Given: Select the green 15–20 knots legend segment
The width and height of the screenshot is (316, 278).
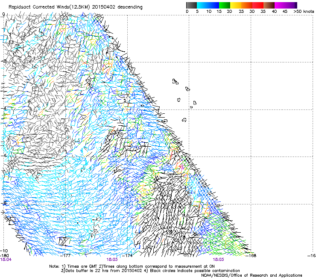Looking at the screenshot, I should pyautogui.click(x=225, y=5).
